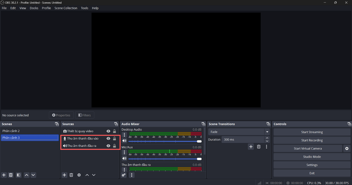352x185 pixels.
Task: Click the Audio Mixer scrollbar
Action: [x=204, y=141]
